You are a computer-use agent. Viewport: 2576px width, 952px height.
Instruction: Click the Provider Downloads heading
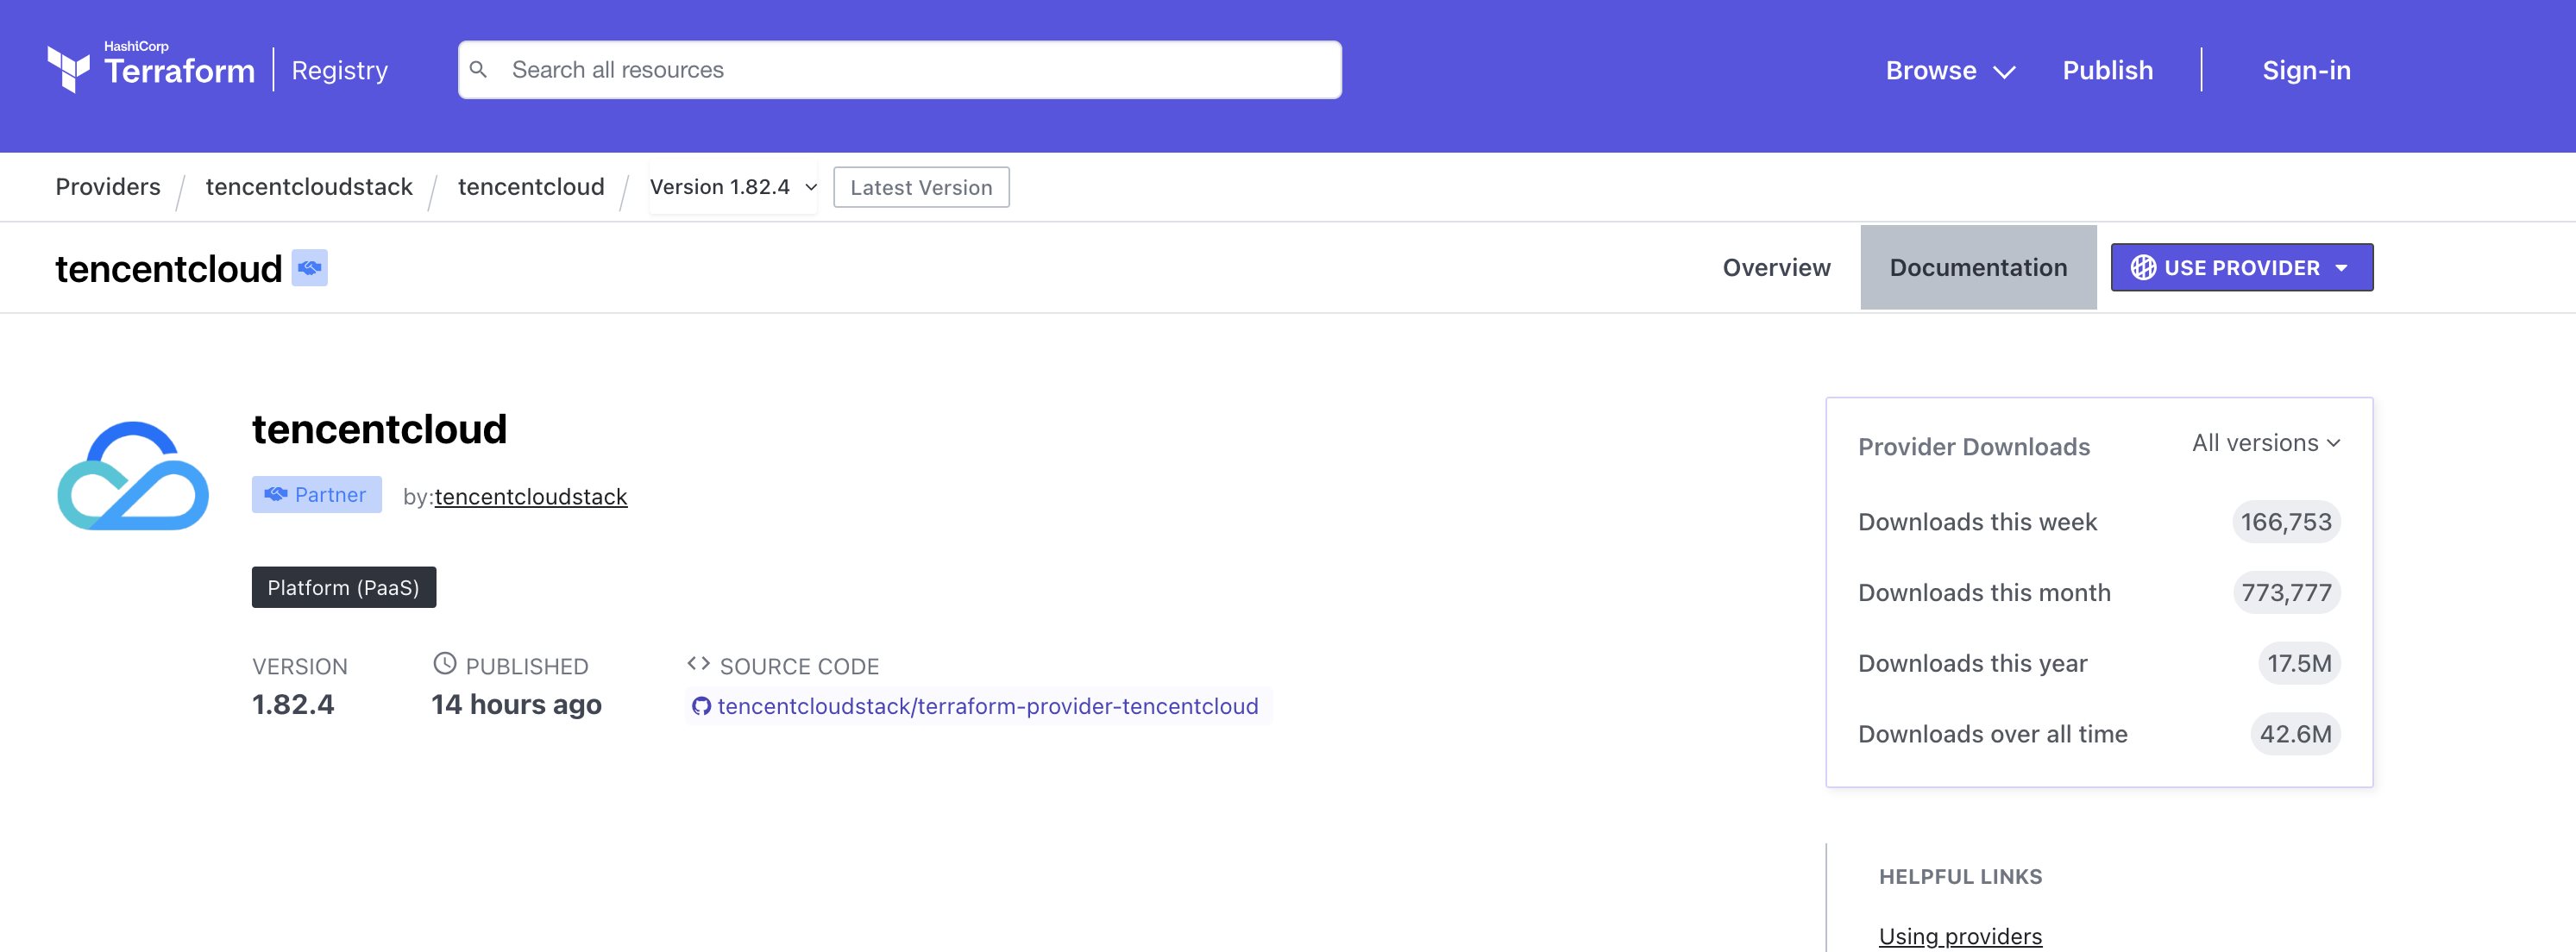click(1973, 446)
